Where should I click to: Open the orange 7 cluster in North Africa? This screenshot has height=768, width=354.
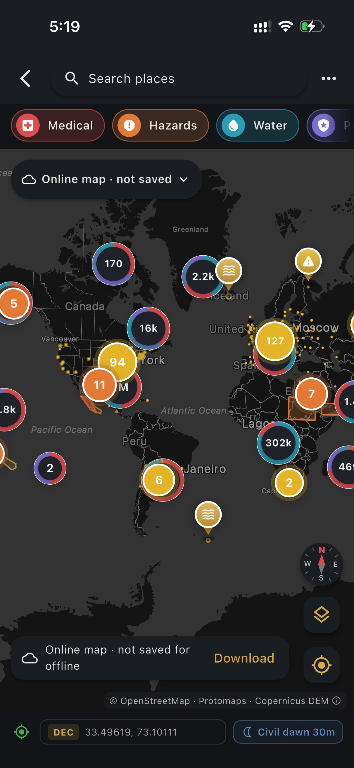click(x=311, y=394)
